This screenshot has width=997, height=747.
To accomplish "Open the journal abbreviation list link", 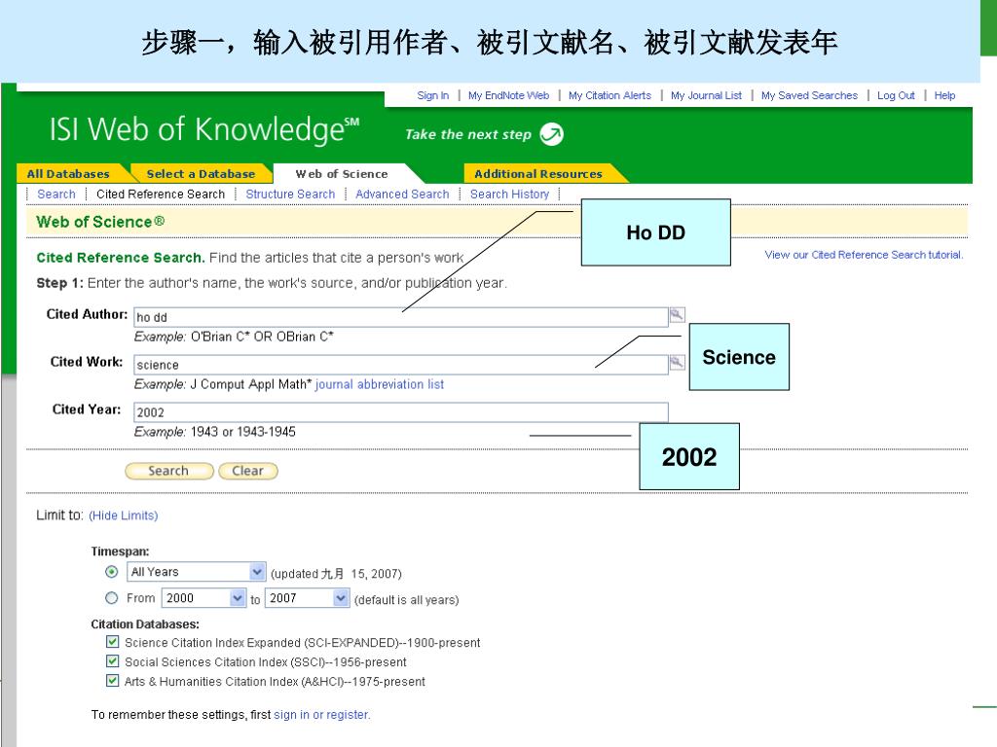I will pyautogui.click(x=380, y=384).
